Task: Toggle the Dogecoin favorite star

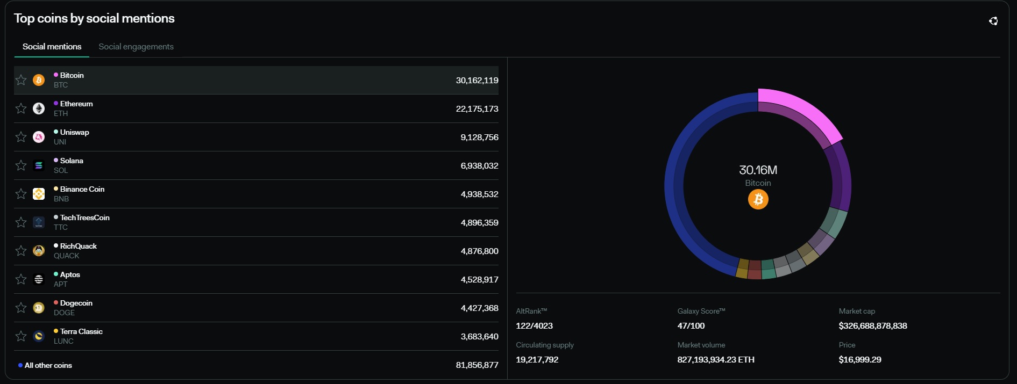Action: coord(21,308)
